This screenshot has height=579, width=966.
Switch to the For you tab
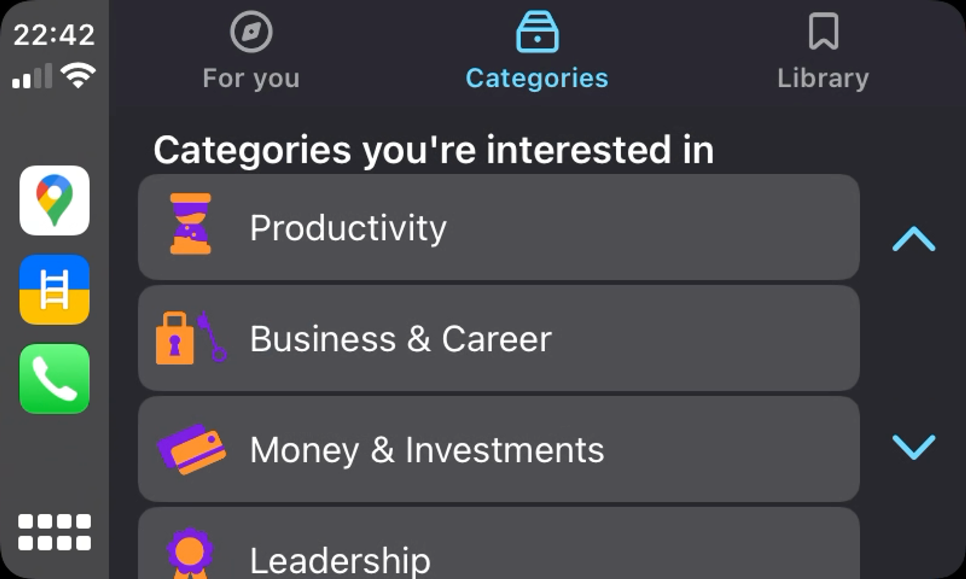(251, 78)
